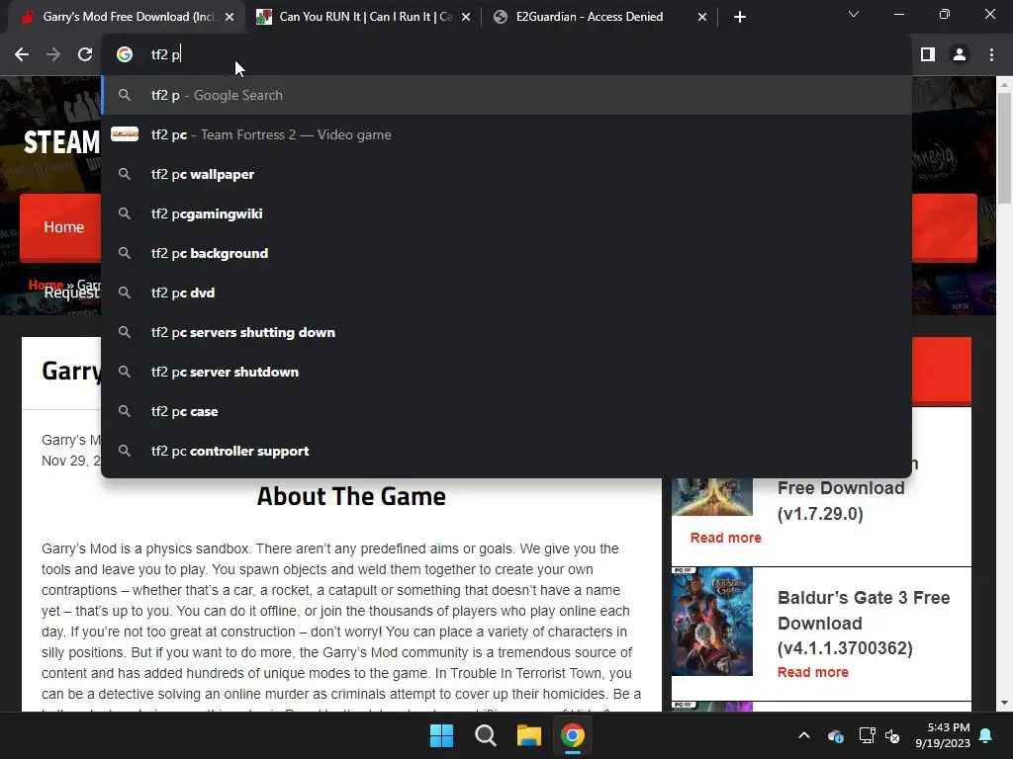Select 'tf2 pc server shutdown' suggestion

click(506, 372)
